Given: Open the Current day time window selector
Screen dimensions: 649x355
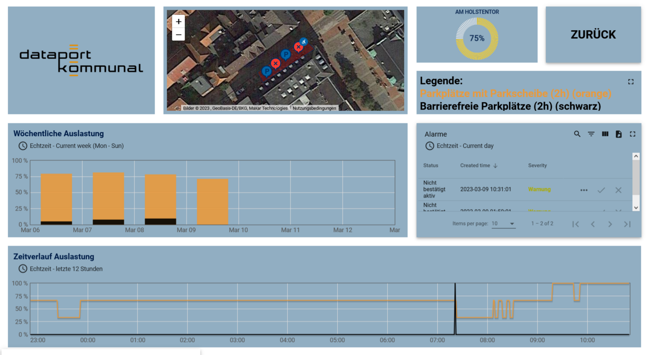Looking at the screenshot, I should (459, 146).
